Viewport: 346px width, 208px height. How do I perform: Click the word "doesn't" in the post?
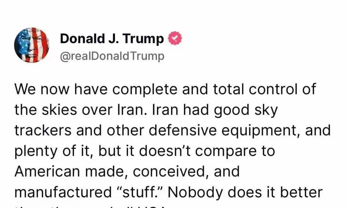pos(165,151)
